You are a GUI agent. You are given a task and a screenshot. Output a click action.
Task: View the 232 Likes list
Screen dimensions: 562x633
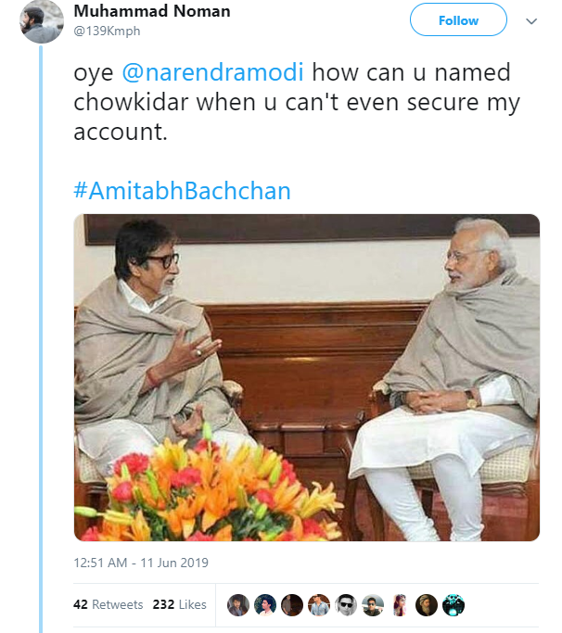(179, 604)
